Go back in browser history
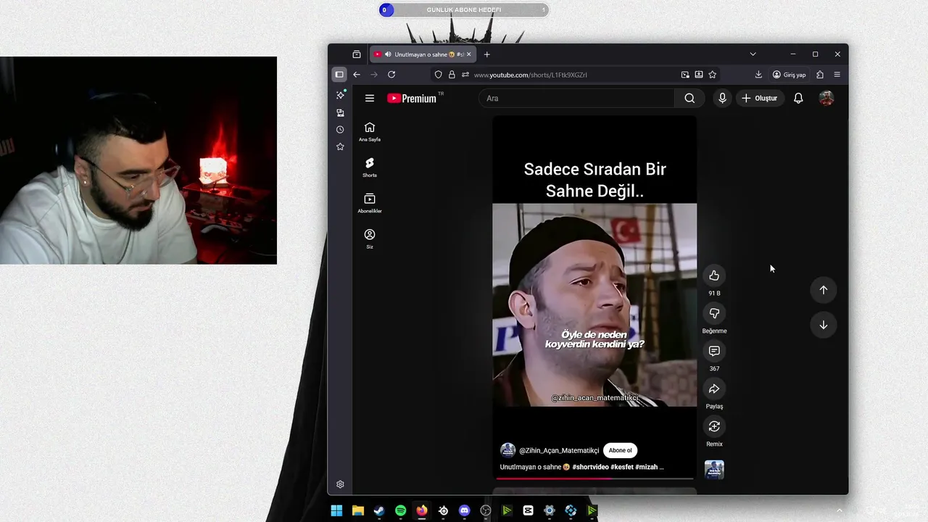Image resolution: width=928 pixels, height=522 pixels. pos(357,75)
